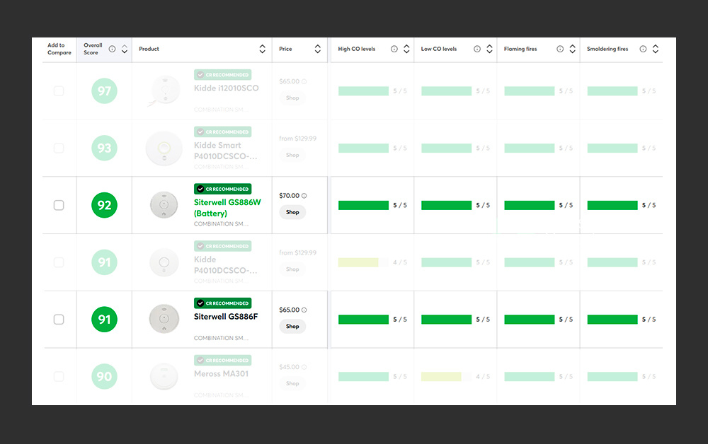The width and height of the screenshot is (708, 444).
Task: Tick the compare checkbox for Kidde i12010SCO
Action: click(x=59, y=91)
